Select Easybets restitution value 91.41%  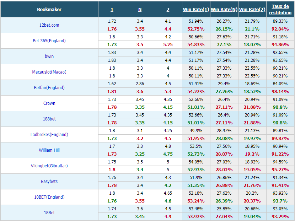tap(280, 185)
